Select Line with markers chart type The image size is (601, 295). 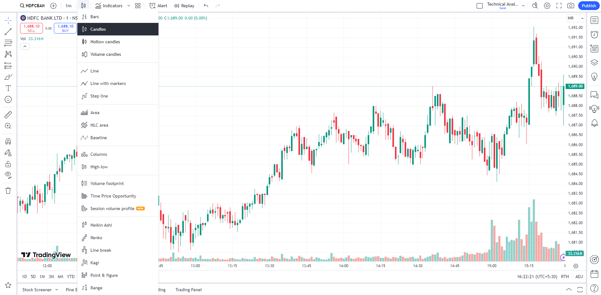(x=118, y=83)
